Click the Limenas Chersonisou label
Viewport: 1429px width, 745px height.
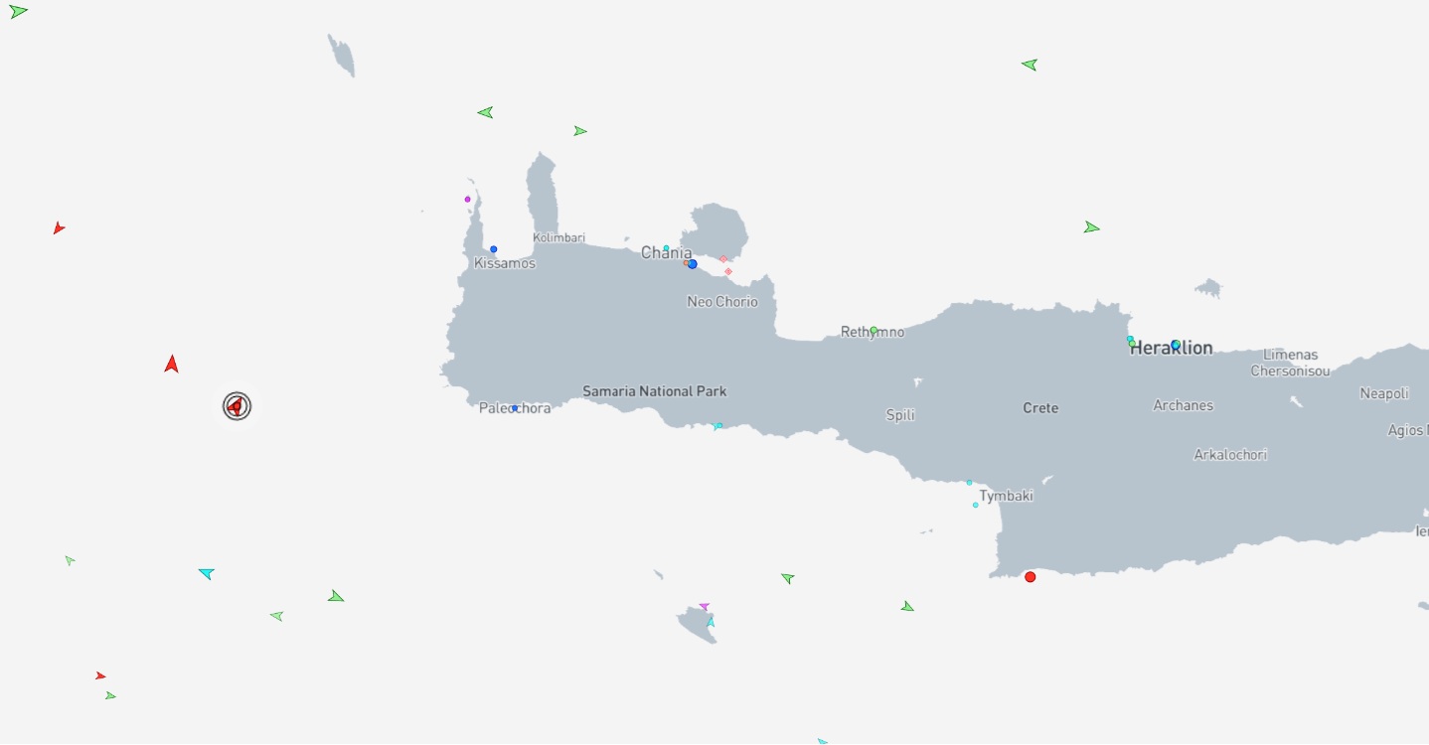click(x=1290, y=363)
